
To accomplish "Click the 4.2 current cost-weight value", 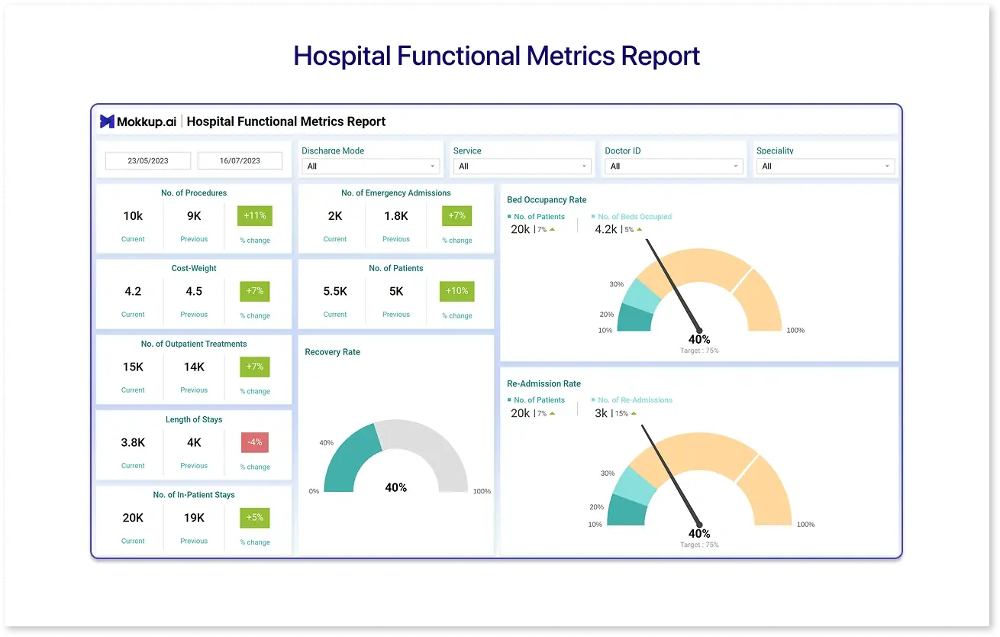I will click(x=133, y=291).
